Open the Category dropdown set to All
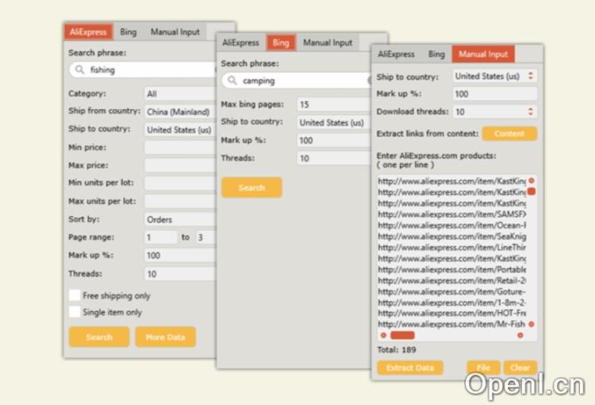Image resolution: width=595 pixels, height=405 pixels. (179, 94)
